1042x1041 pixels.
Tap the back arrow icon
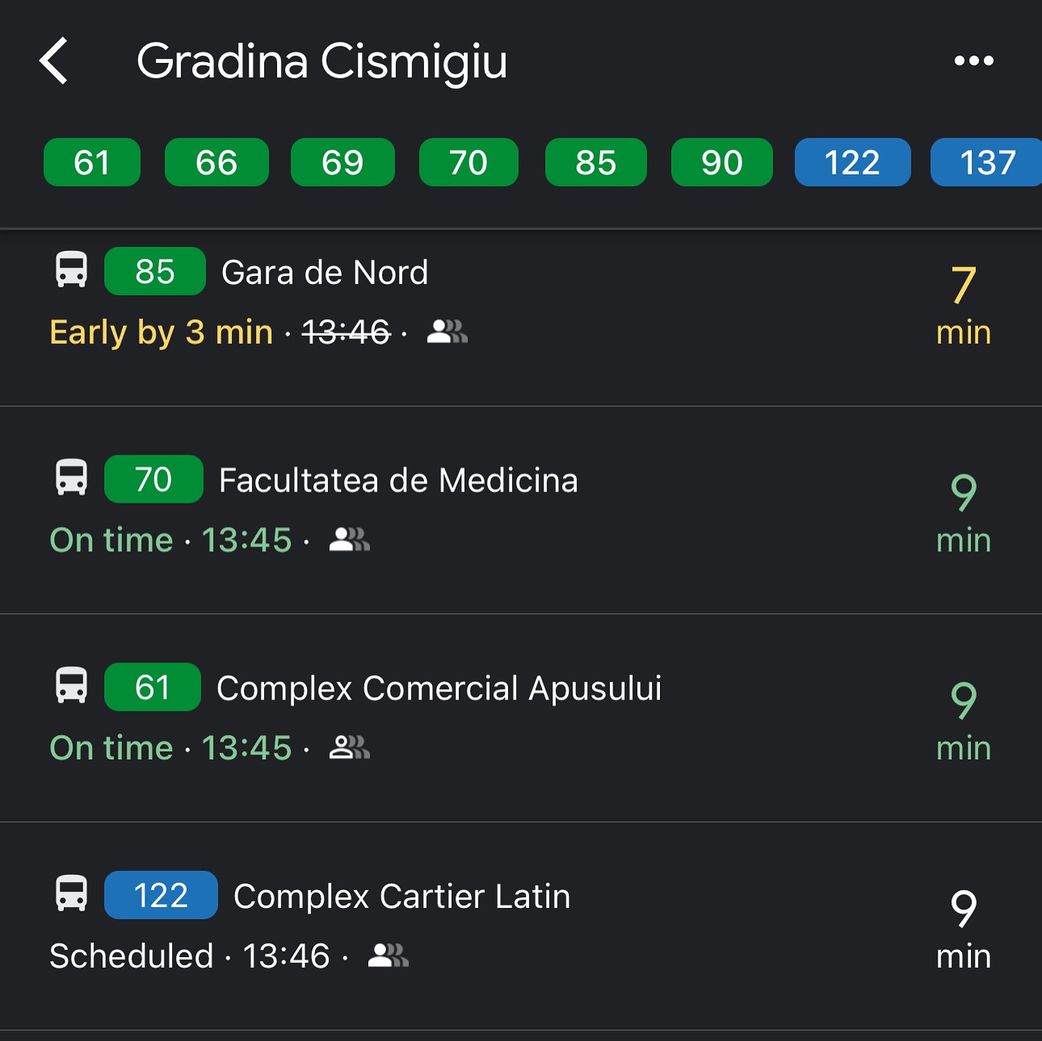[54, 61]
